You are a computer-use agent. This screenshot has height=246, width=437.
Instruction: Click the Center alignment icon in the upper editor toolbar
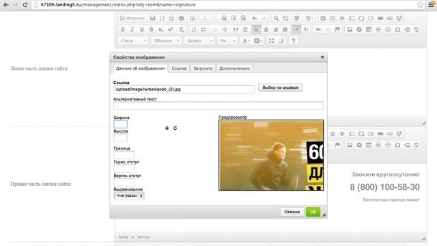click(x=266, y=29)
